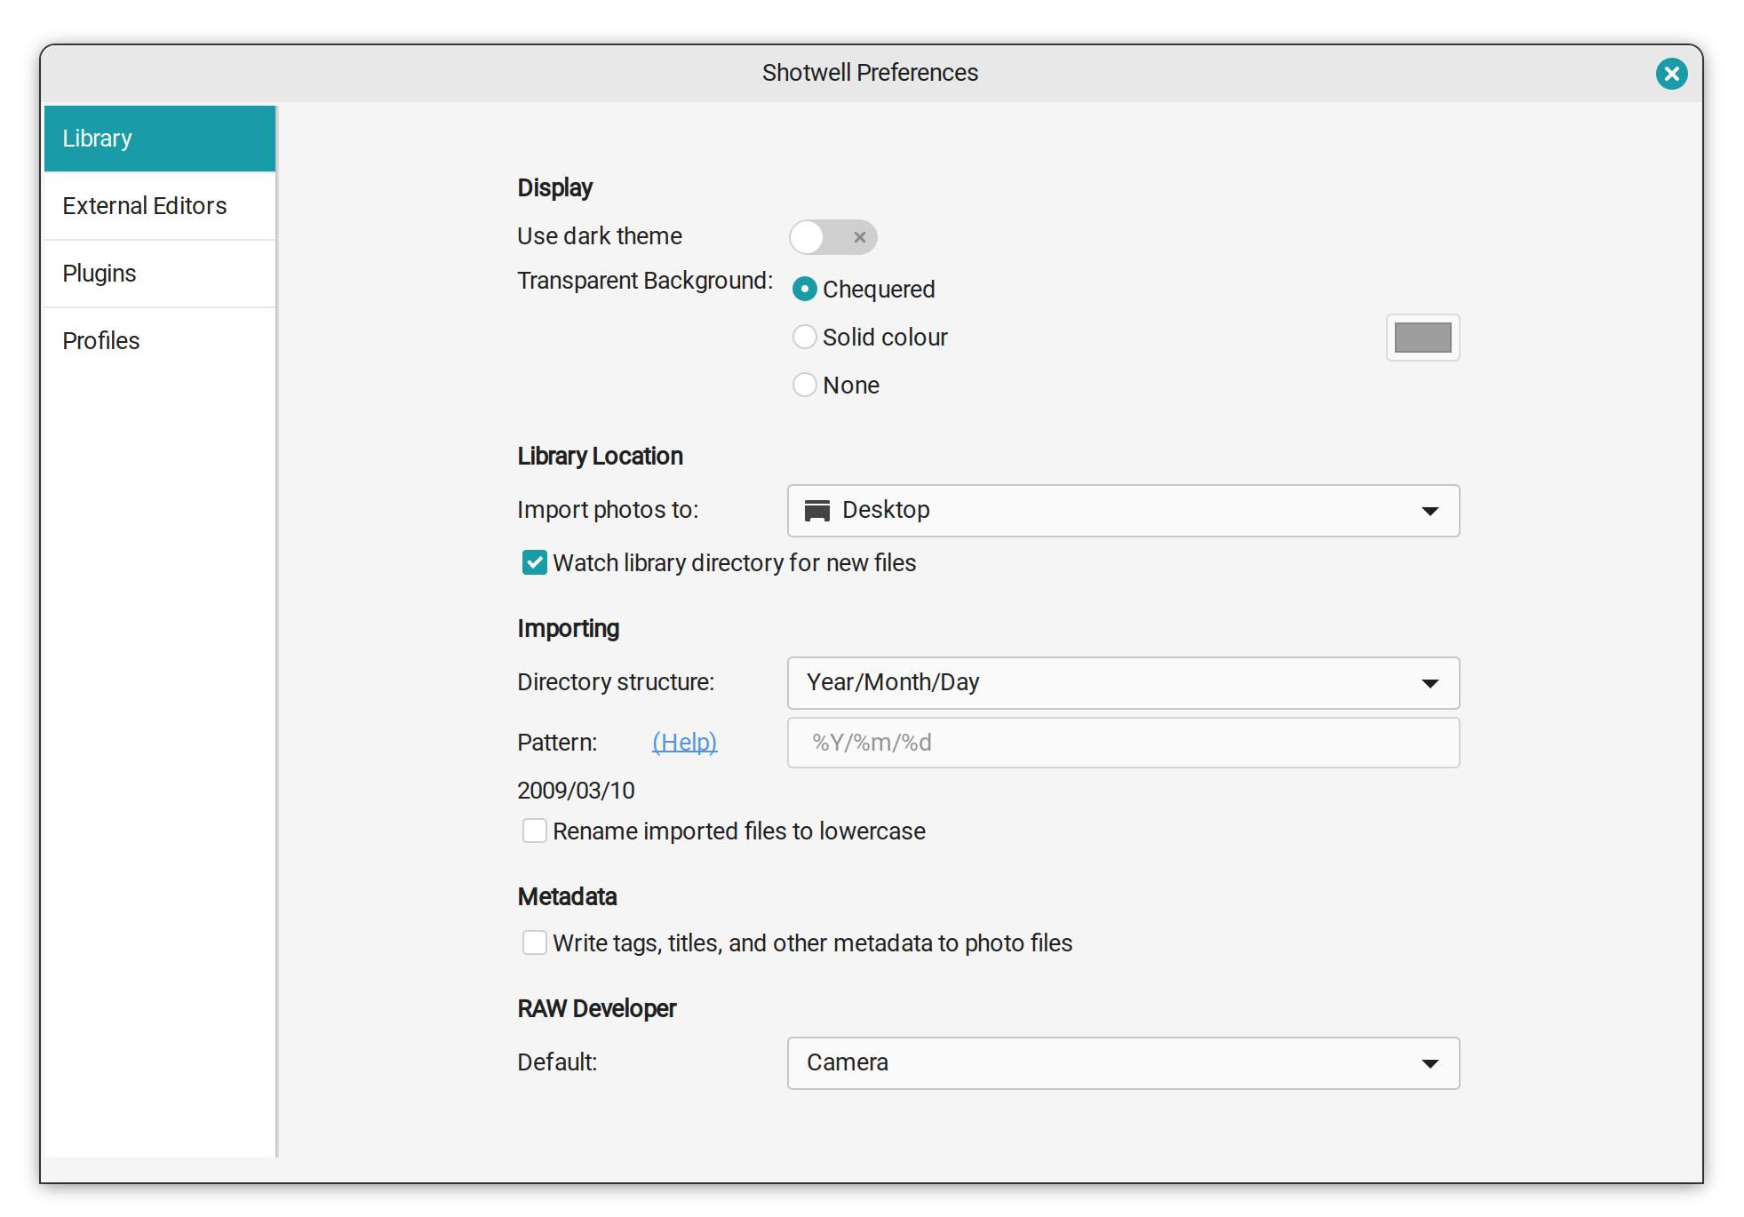Show the Profiles settings page
Screen dimensions: 1744x1217
pos(100,340)
